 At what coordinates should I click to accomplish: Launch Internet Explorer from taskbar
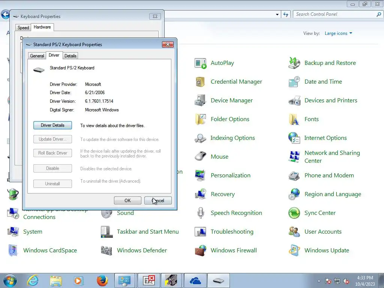coord(33,280)
